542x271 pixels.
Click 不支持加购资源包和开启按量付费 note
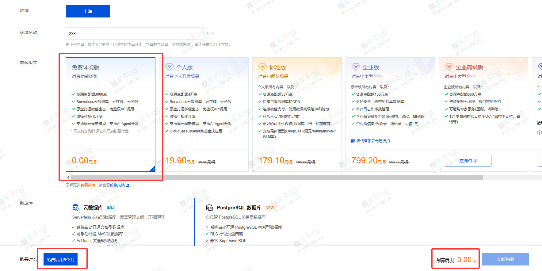click(100, 131)
